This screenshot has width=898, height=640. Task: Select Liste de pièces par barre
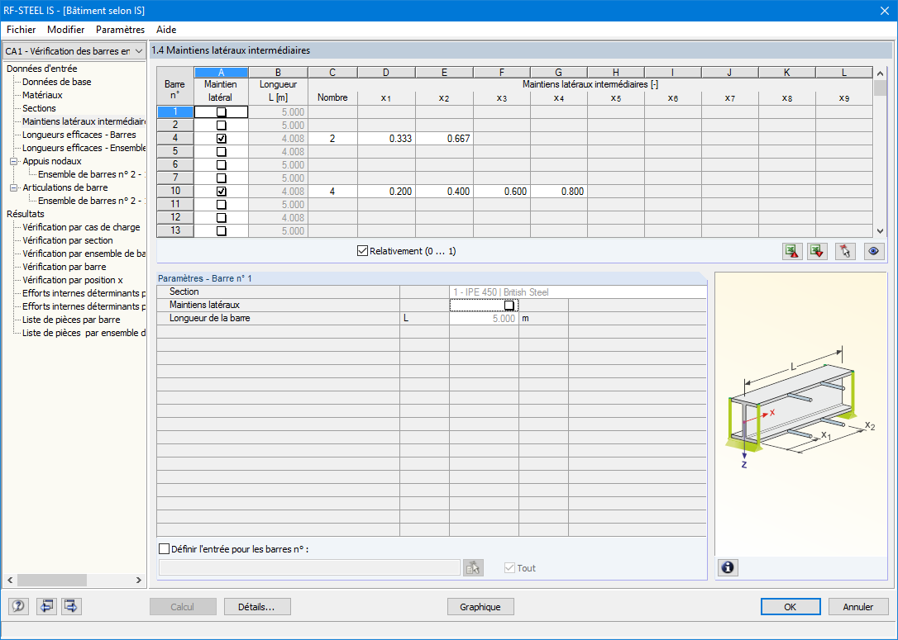(71, 320)
